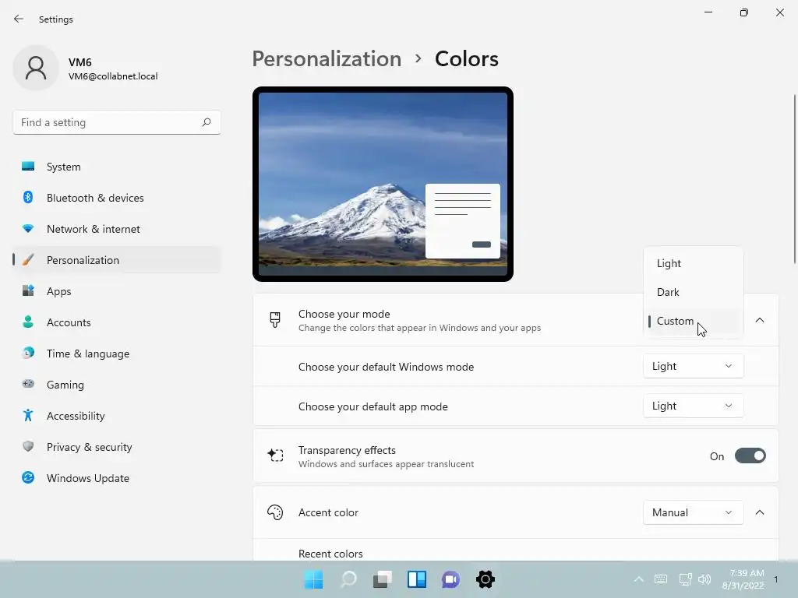Click the Privacy shield icon in the sidebar

[28, 446]
